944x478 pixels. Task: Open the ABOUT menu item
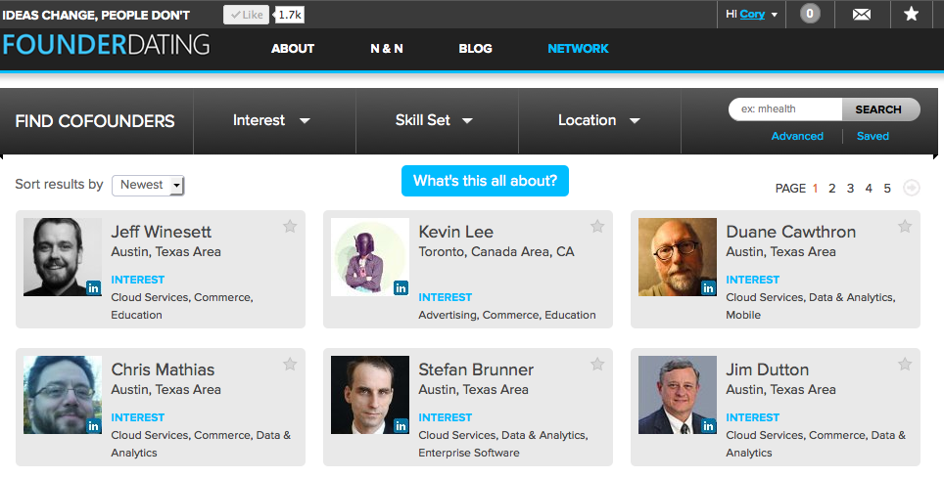click(293, 49)
